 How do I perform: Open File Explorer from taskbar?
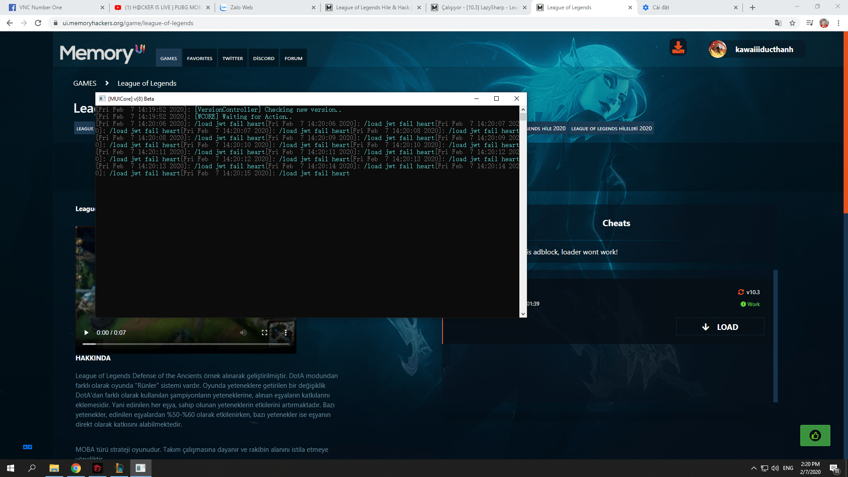[x=54, y=468]
